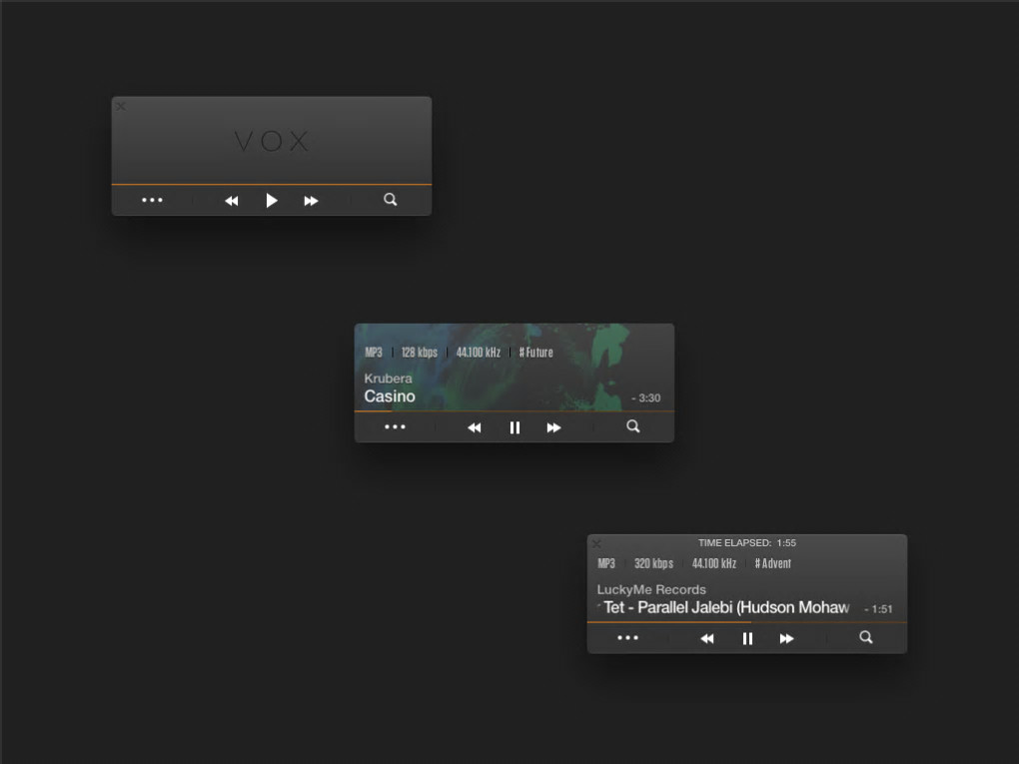1019x764 pixels.
Task: Click the Casino song title
Action: tap(390, 396)
